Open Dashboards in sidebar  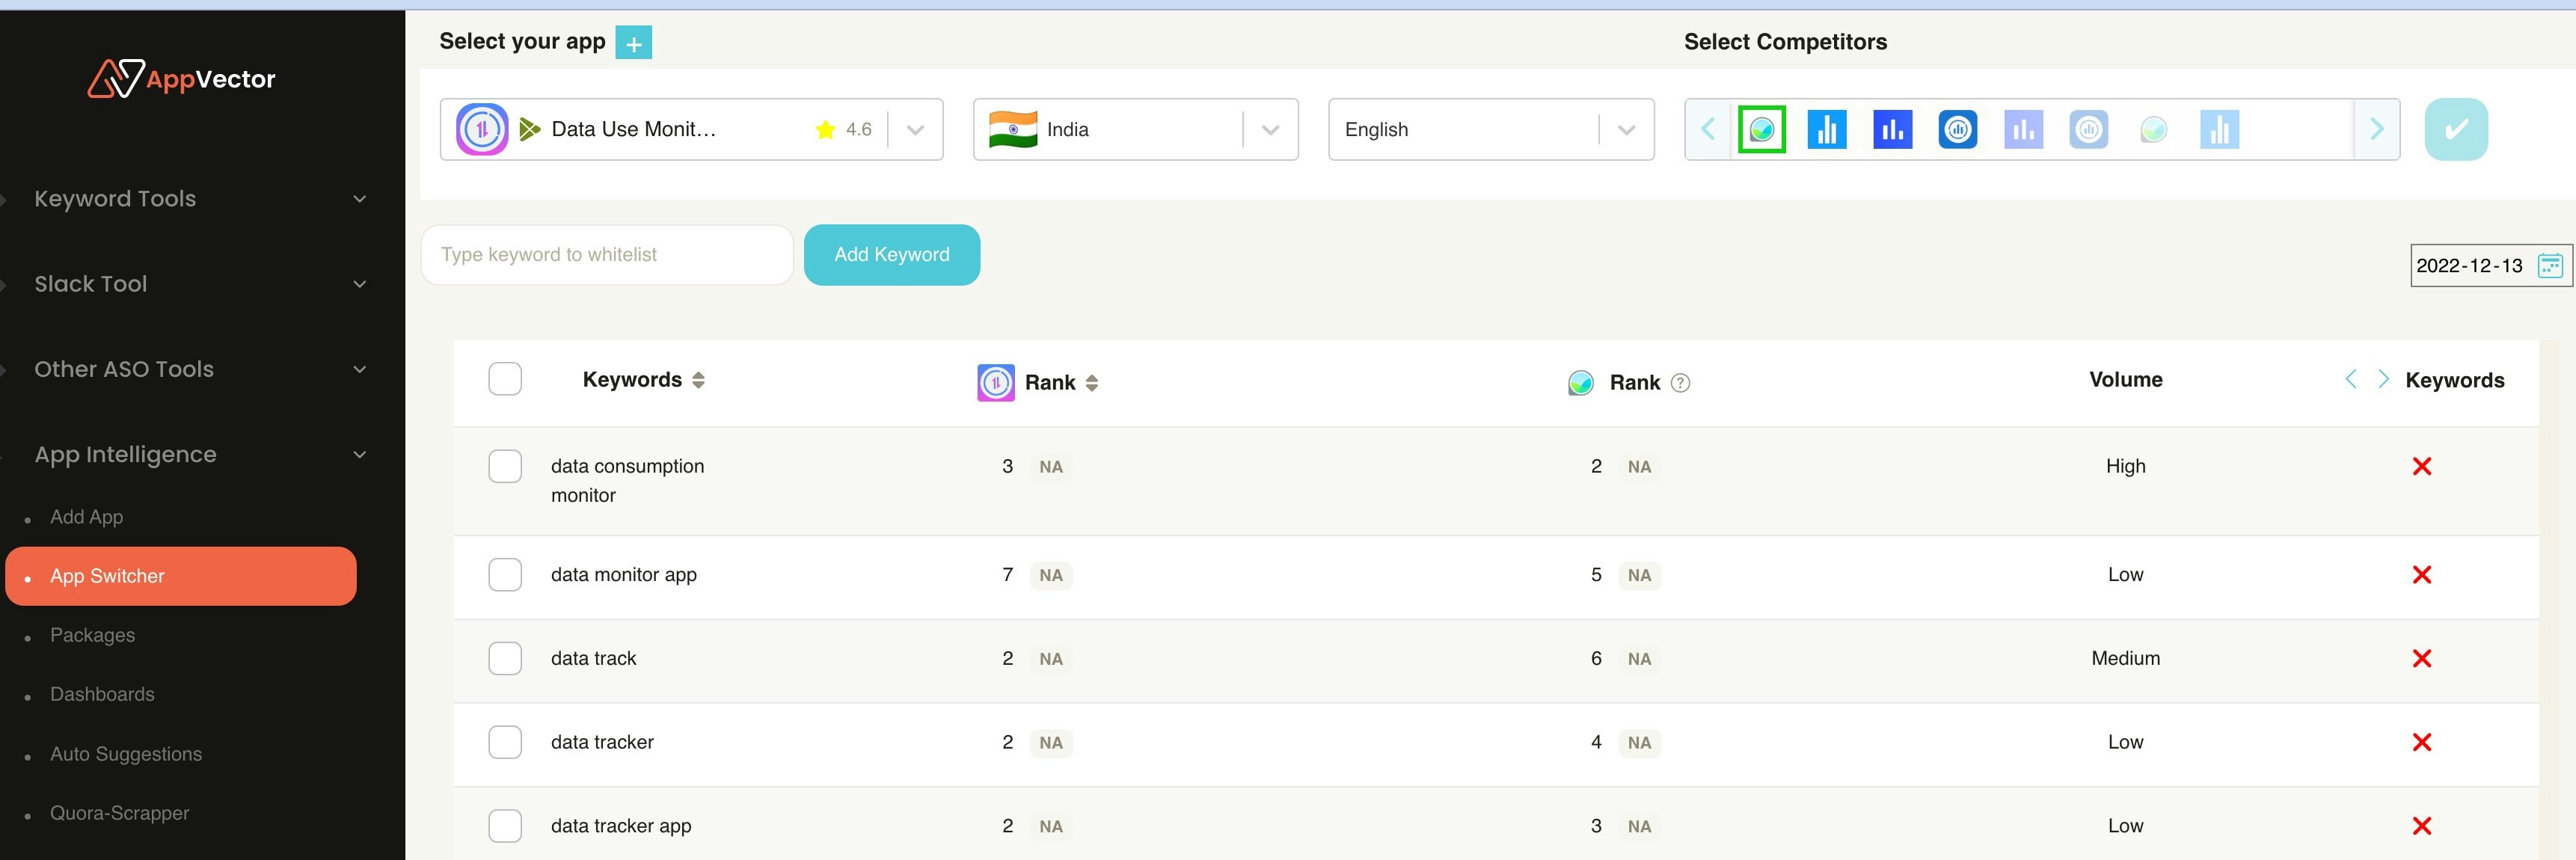click(x=102, y=695)
